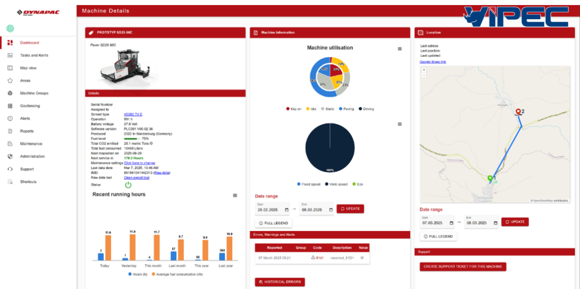
Task: Click the Paving blue legend swatch
Action: point(340,109)
